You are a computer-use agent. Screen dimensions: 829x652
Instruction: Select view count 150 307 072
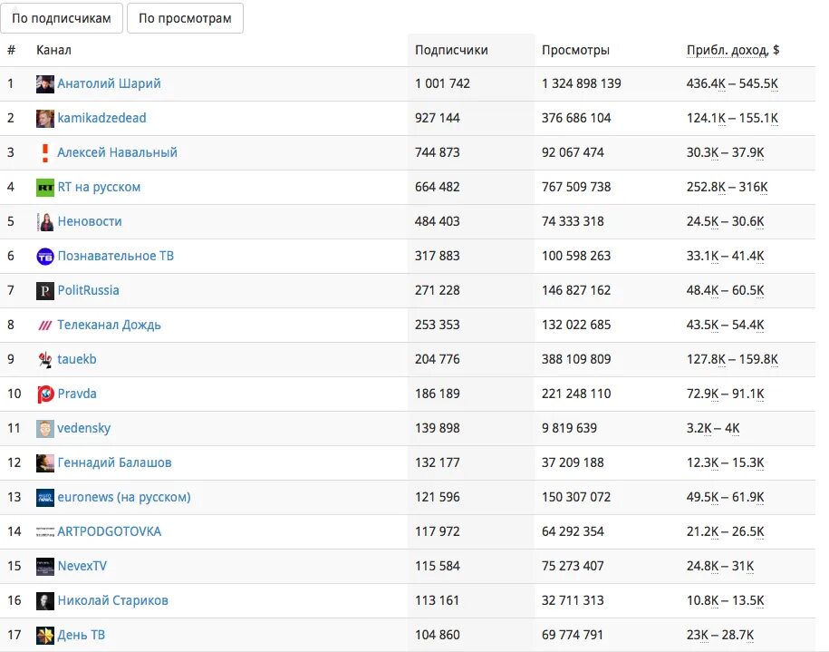coord(575,497)
